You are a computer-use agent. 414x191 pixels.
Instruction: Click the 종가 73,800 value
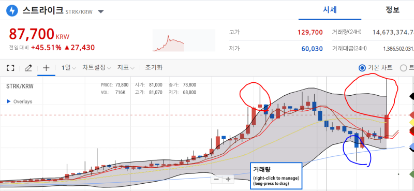click(x=189, y=85)
